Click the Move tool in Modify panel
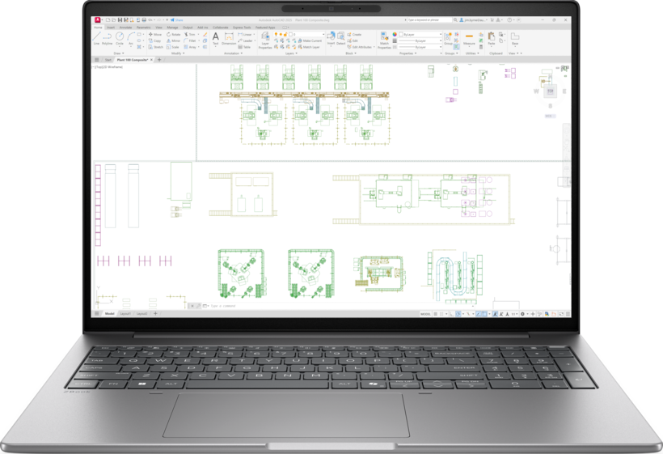This screenshot has height=454, width=663. tap(155, 34)
